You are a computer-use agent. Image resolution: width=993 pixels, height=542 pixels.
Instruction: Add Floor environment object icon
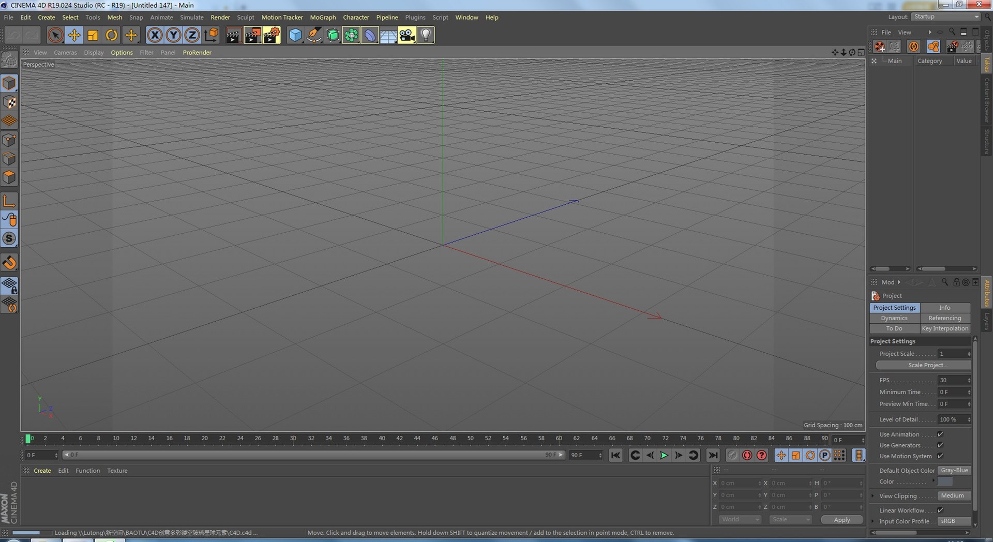(x=388, y=35)
